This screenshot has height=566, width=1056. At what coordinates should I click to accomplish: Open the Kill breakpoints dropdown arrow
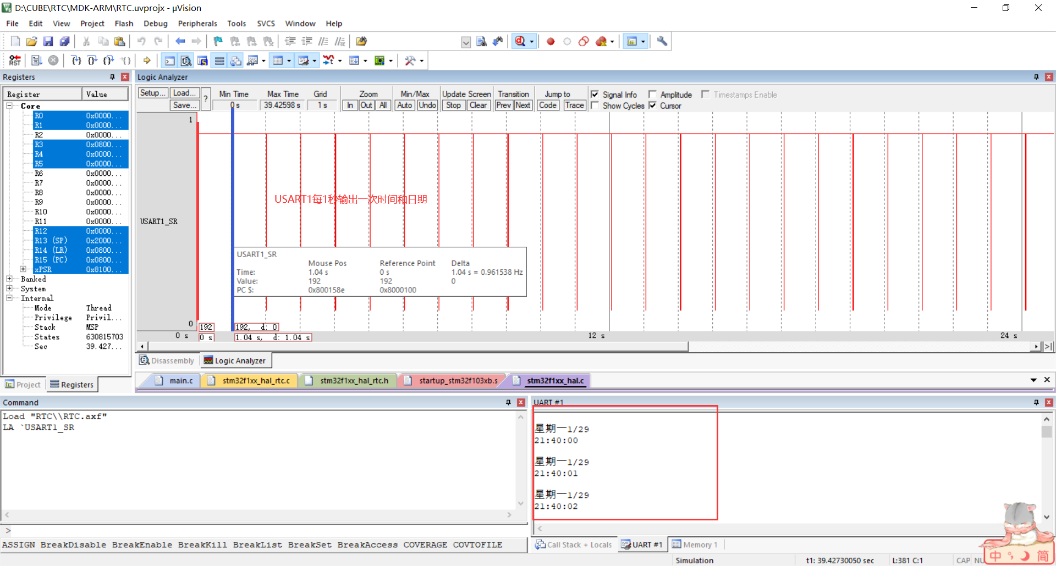(612, 41)
